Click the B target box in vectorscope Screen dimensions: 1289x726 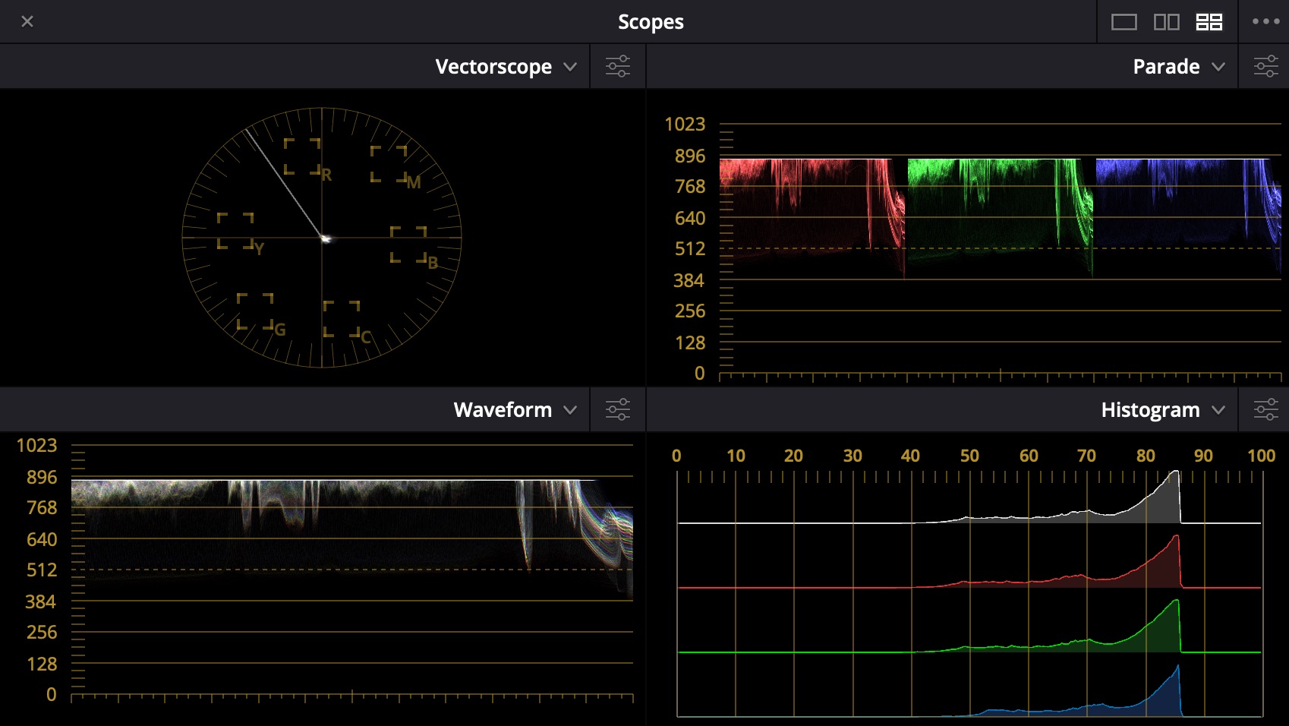coord(408,245)
